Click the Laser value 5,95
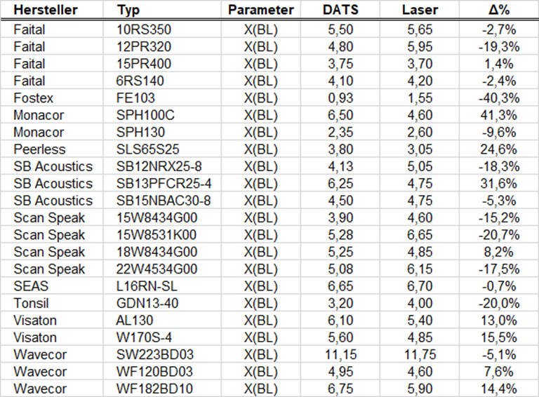This screenshot has height=397, width=539. pos(420,47)
